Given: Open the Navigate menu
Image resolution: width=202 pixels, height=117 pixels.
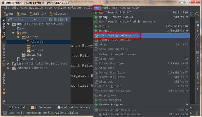Looking at the screenshot, I should [x=36, y=8].
